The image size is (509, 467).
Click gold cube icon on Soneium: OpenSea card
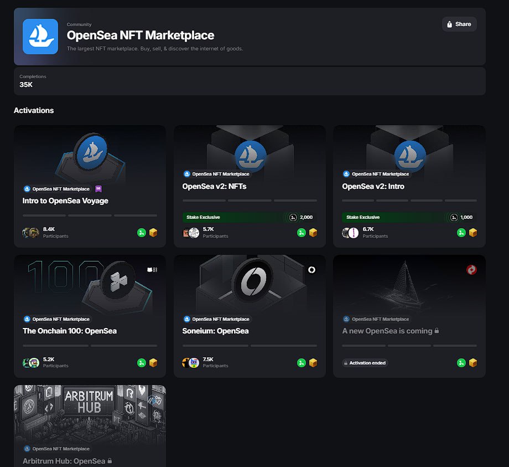(x=313, y=363)
